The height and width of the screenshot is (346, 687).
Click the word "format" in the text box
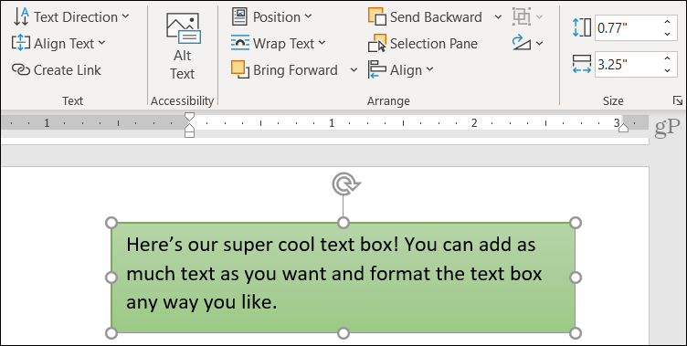(399, 274)
